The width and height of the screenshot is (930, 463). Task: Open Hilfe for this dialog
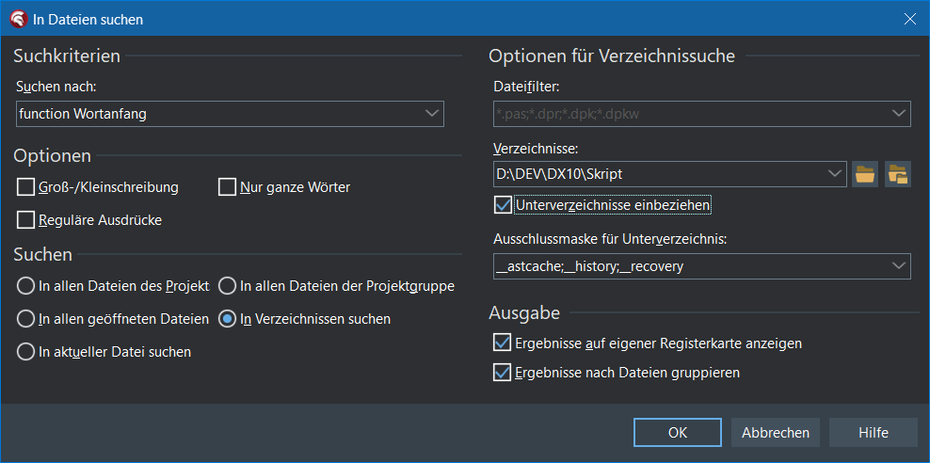pos(874,433)
